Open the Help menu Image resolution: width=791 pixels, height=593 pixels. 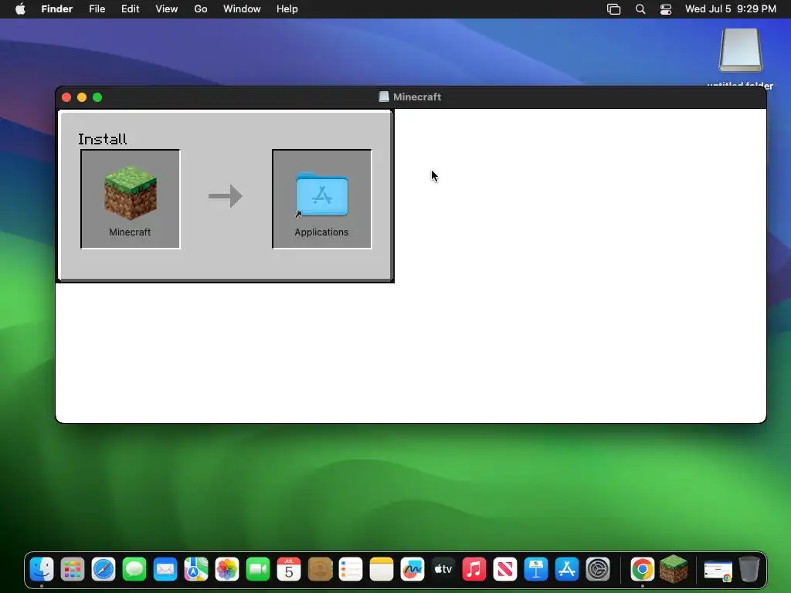tap(287, 8)
